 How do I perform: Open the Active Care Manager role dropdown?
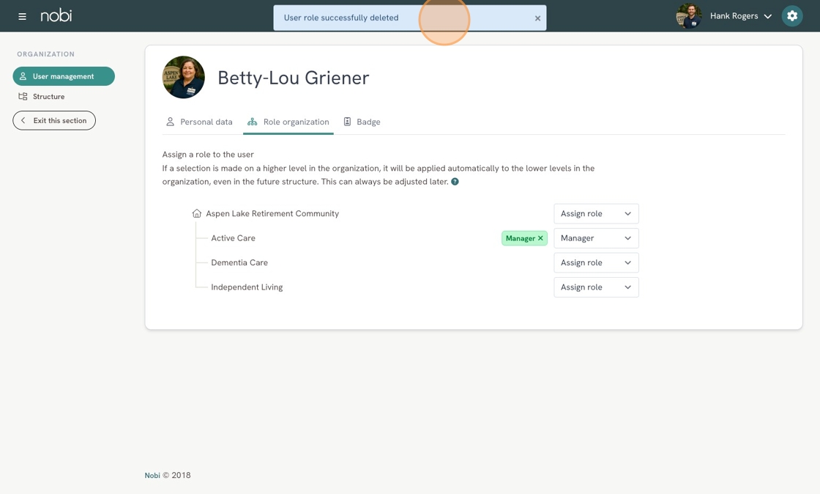[x=596, y=238]
